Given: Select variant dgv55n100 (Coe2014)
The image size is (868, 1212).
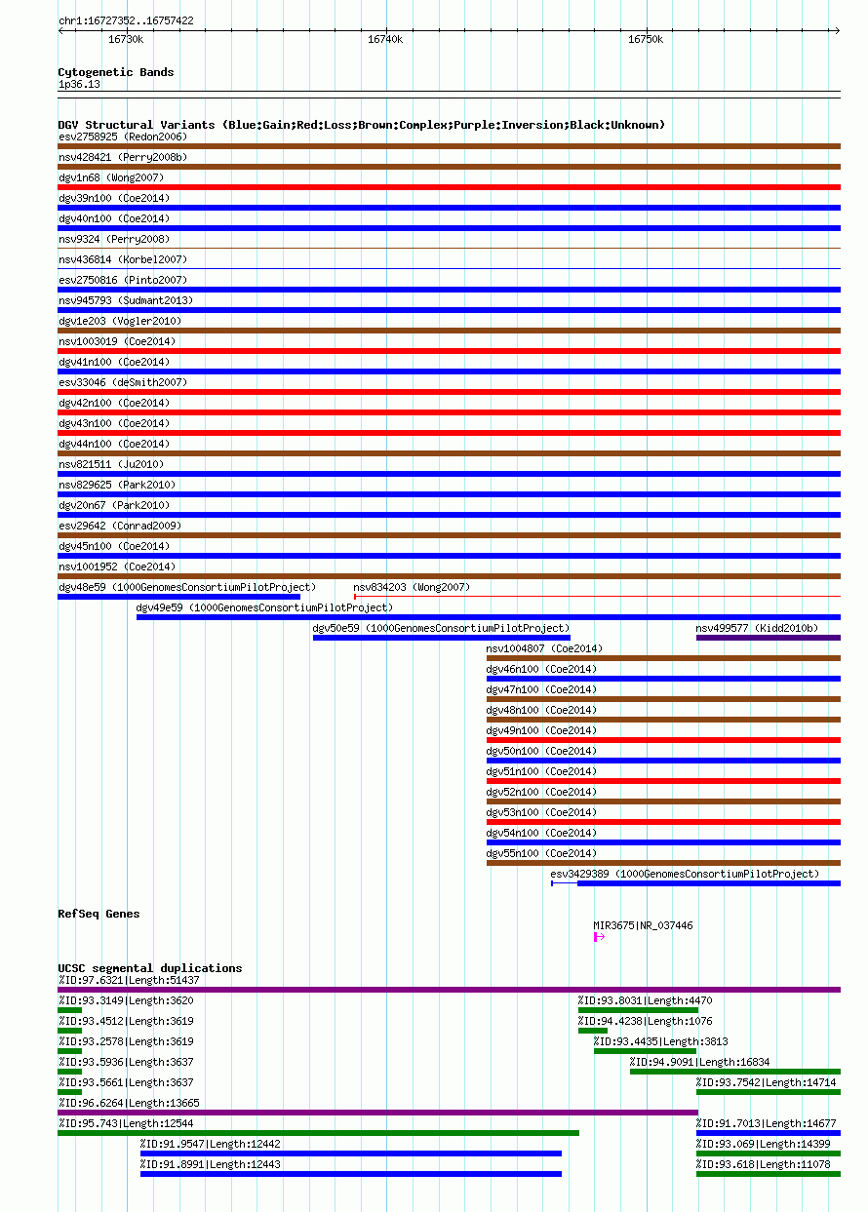Looking at the screenshot, I should (542, 853).
